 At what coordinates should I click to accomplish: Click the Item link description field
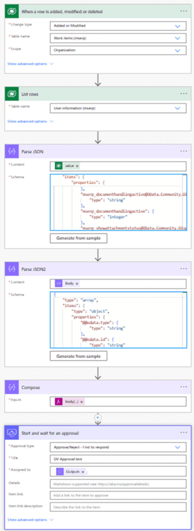[x=118, y=507]
